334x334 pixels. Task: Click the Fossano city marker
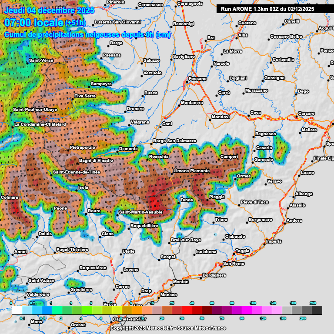187,81
